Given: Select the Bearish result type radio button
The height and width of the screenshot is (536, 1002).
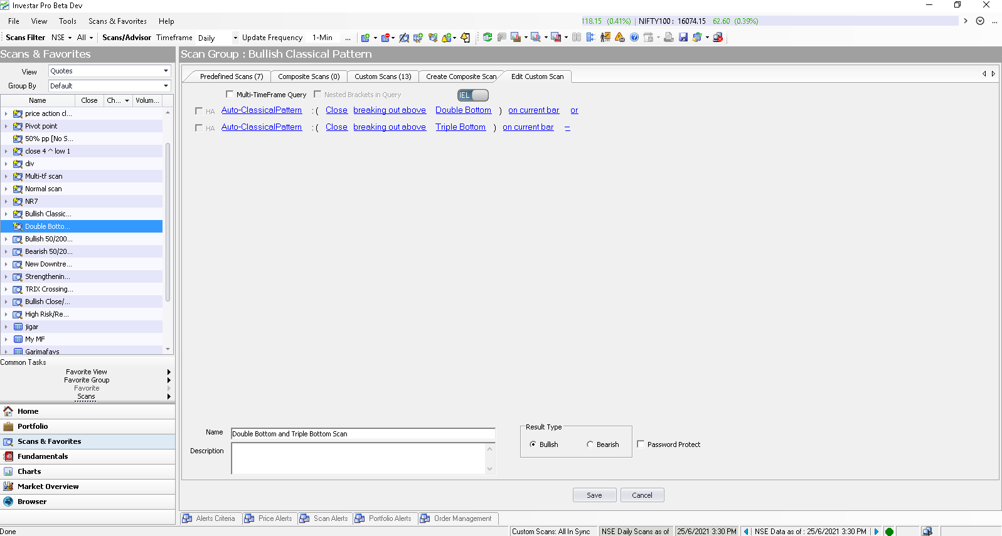Looking at the screenshot, I should click(x=590, y=444).
